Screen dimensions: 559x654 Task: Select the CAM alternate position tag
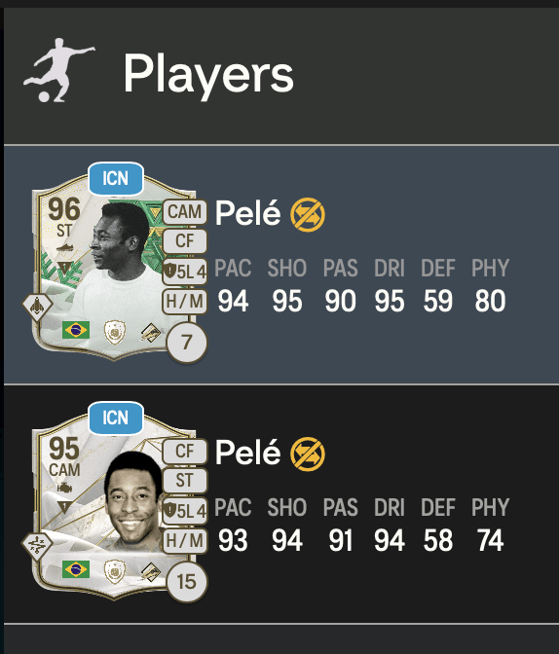(184, 212)
